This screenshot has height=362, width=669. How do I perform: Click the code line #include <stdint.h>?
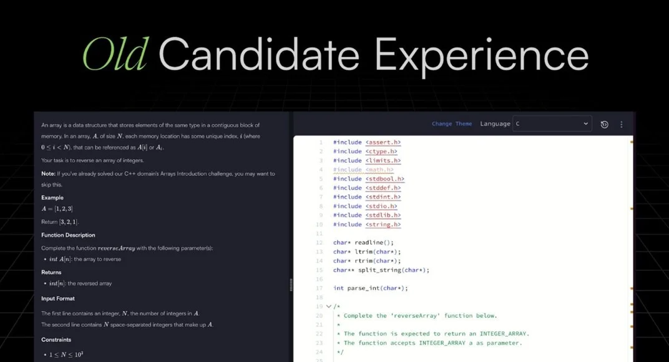367,197
